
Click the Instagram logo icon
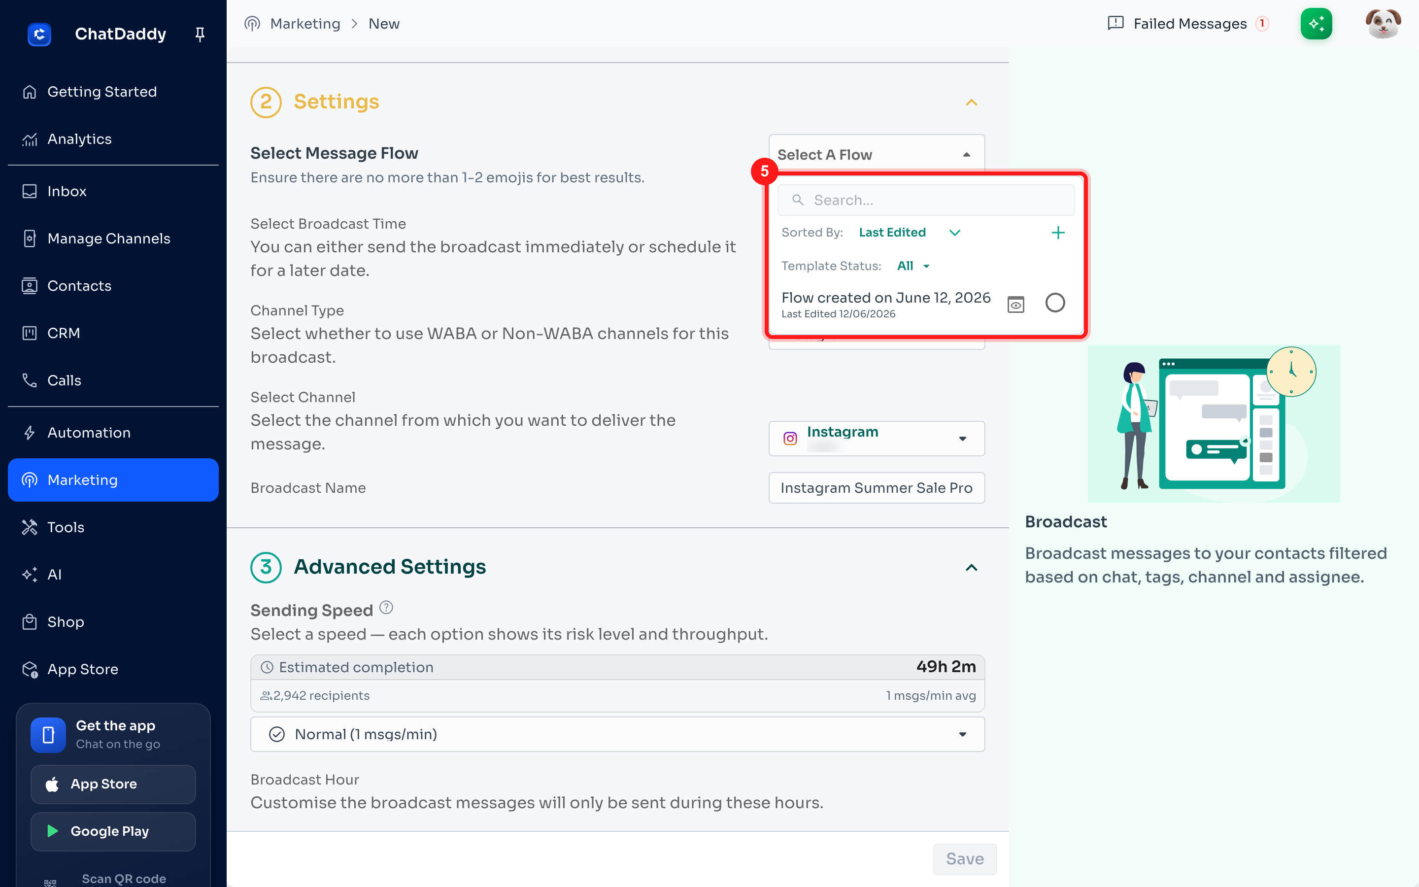point(790,438)
